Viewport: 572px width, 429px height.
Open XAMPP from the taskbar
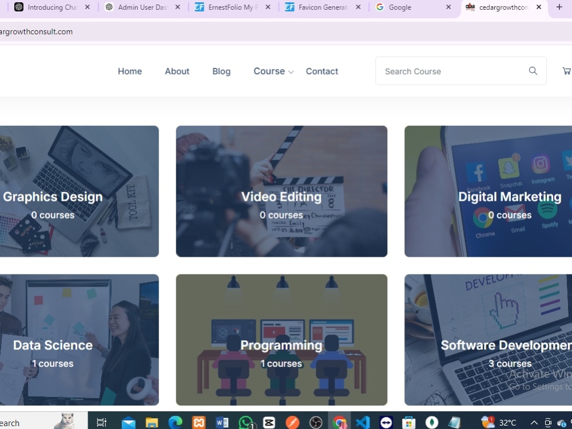point(199,423)
